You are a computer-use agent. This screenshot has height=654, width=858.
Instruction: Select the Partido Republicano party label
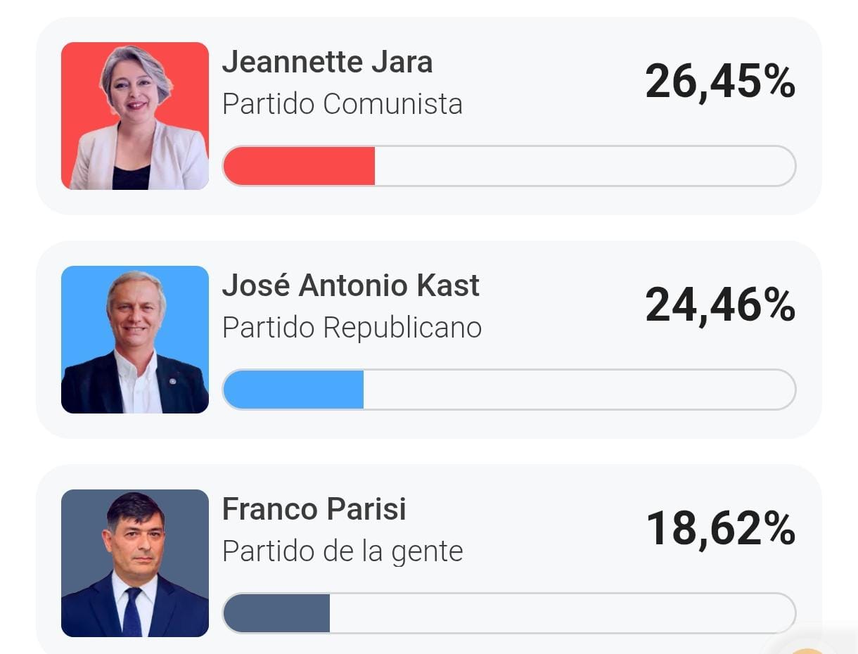click(x=352, y=328)
